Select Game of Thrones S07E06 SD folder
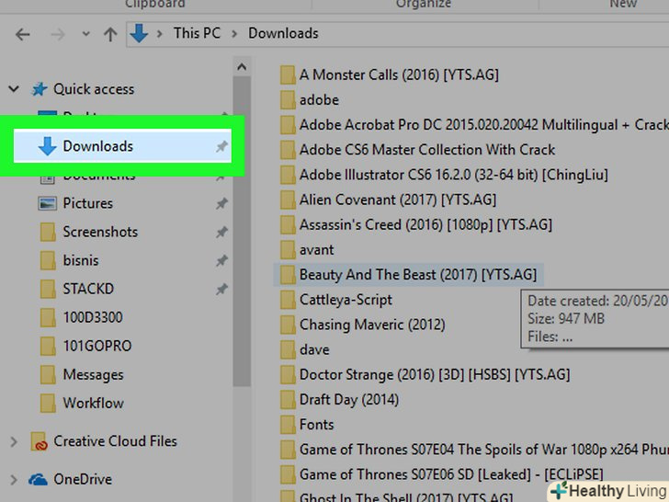Image resolution: width=669 pixels, height=502 pixels. [x=451, y=474]
